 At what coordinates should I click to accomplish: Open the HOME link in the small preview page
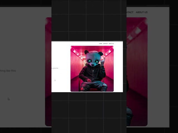[x=101, y=44]
